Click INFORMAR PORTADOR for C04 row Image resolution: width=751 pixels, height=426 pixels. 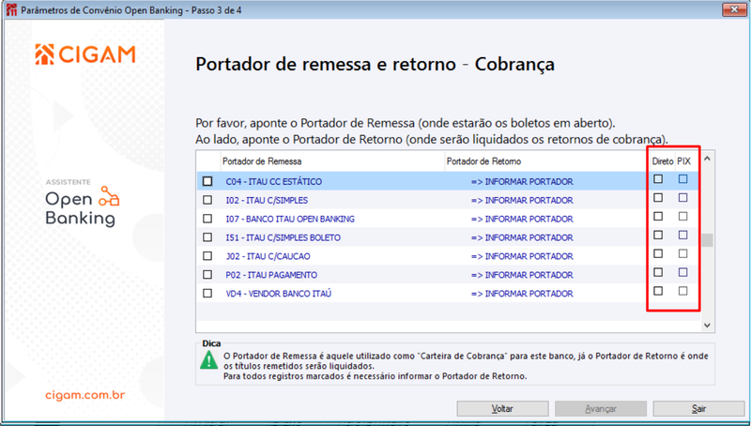(522, 181)
